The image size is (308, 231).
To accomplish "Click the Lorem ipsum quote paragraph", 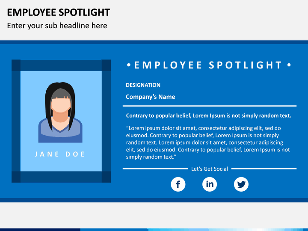I will coord(208,142).
